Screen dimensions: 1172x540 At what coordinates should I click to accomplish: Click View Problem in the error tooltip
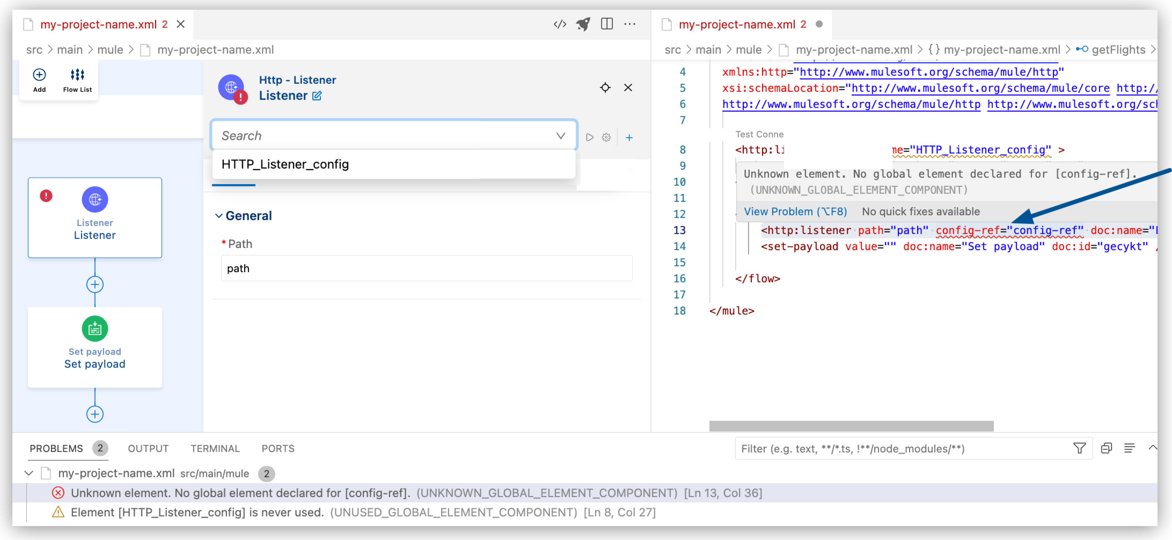794,211
